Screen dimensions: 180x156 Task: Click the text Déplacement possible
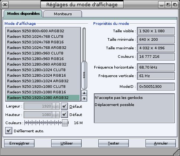tap(114, 105)
